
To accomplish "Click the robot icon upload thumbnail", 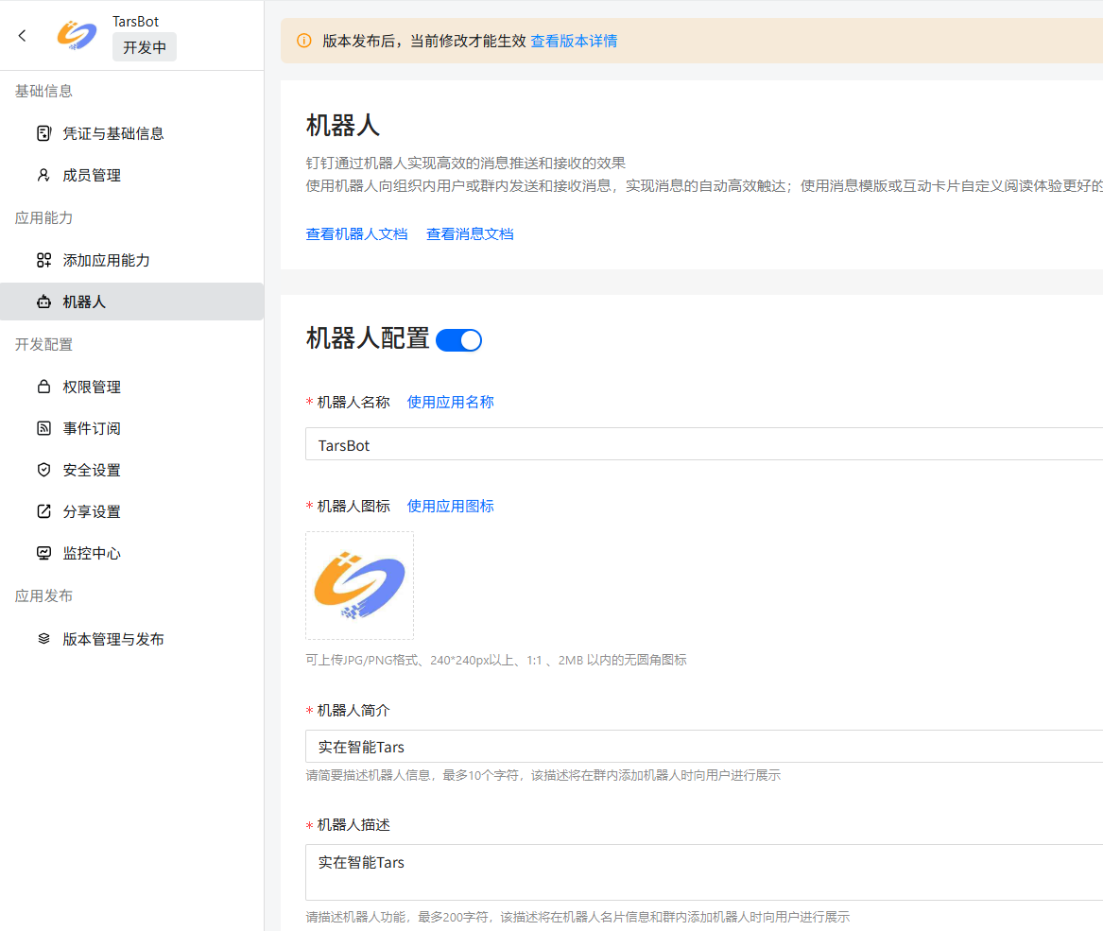I will coord(359,585).
